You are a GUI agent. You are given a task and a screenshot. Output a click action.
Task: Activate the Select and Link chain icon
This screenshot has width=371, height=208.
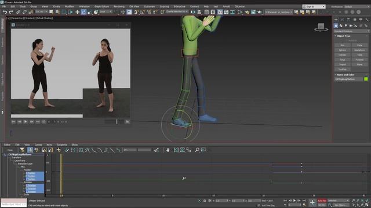click(18, 12)
